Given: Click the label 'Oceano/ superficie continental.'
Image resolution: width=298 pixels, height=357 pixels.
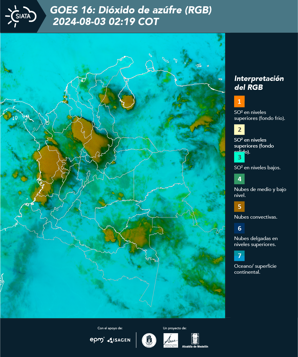Looking at the screenshot, I should point(255,269).
